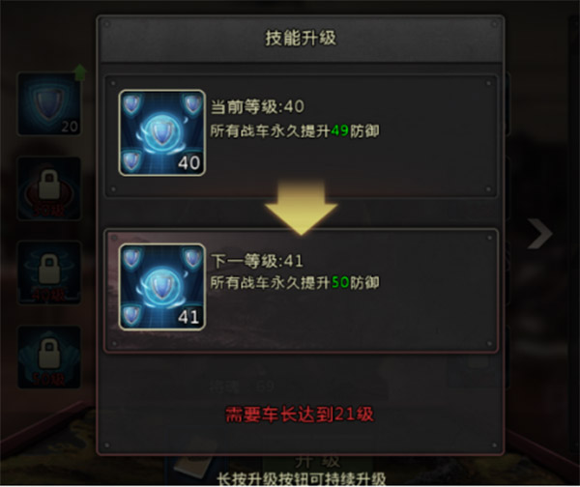Screen dimensions: 580x487
Task: Tap the green upgrade-available arrow on shield skill
Action: pyautogui.click(x=80, y=72)
